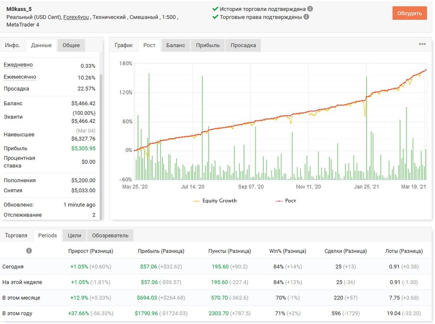Click info icon next to 'Торговые права подтверждены'
Image resolution: width=435 pixels, height=324 pixels.
pos(306,17)
